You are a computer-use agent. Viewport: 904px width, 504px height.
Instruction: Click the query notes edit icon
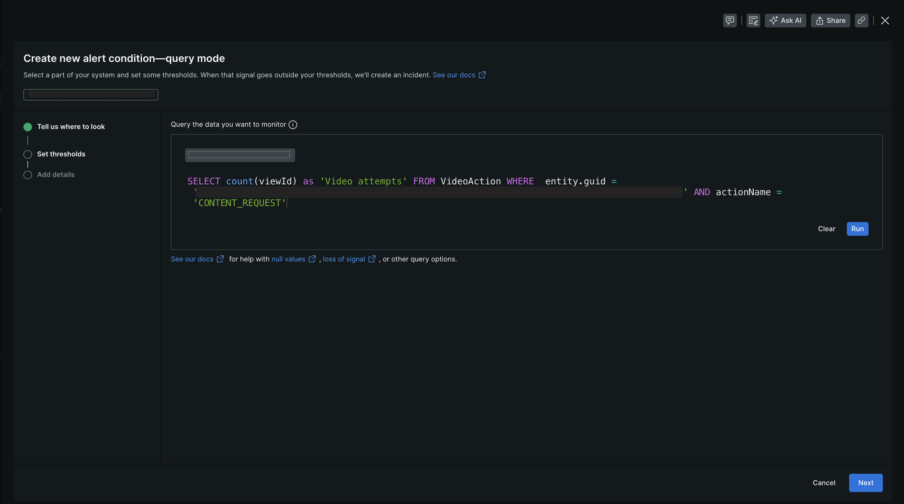click(x=753, y=20)
